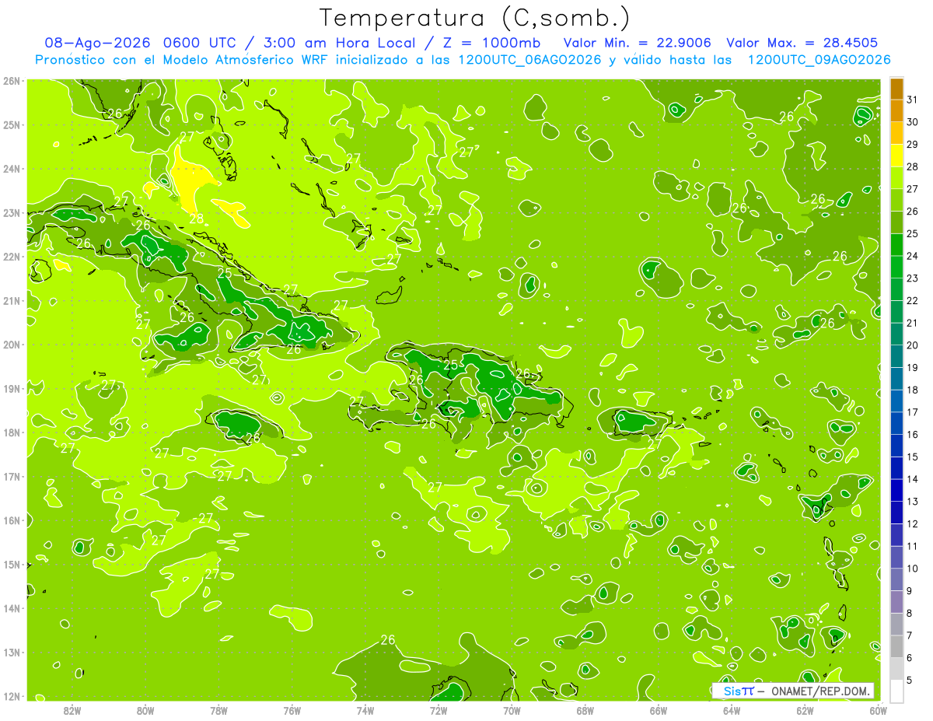
Task: Click the '08-Ago-2026 0600 UTC' date text
Action: point(144,43)
